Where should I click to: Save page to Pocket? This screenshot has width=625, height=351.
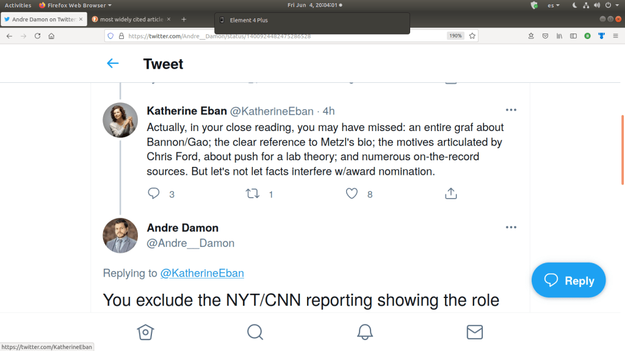(x=545, y=36)
